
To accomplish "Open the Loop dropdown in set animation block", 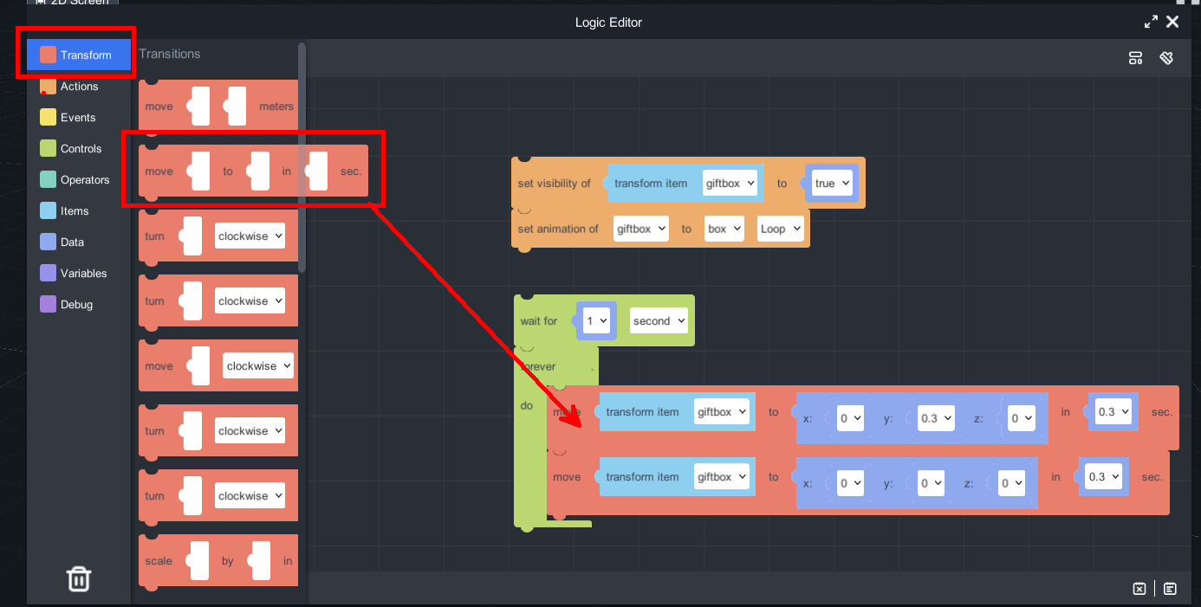I will (x=780, y=229).
